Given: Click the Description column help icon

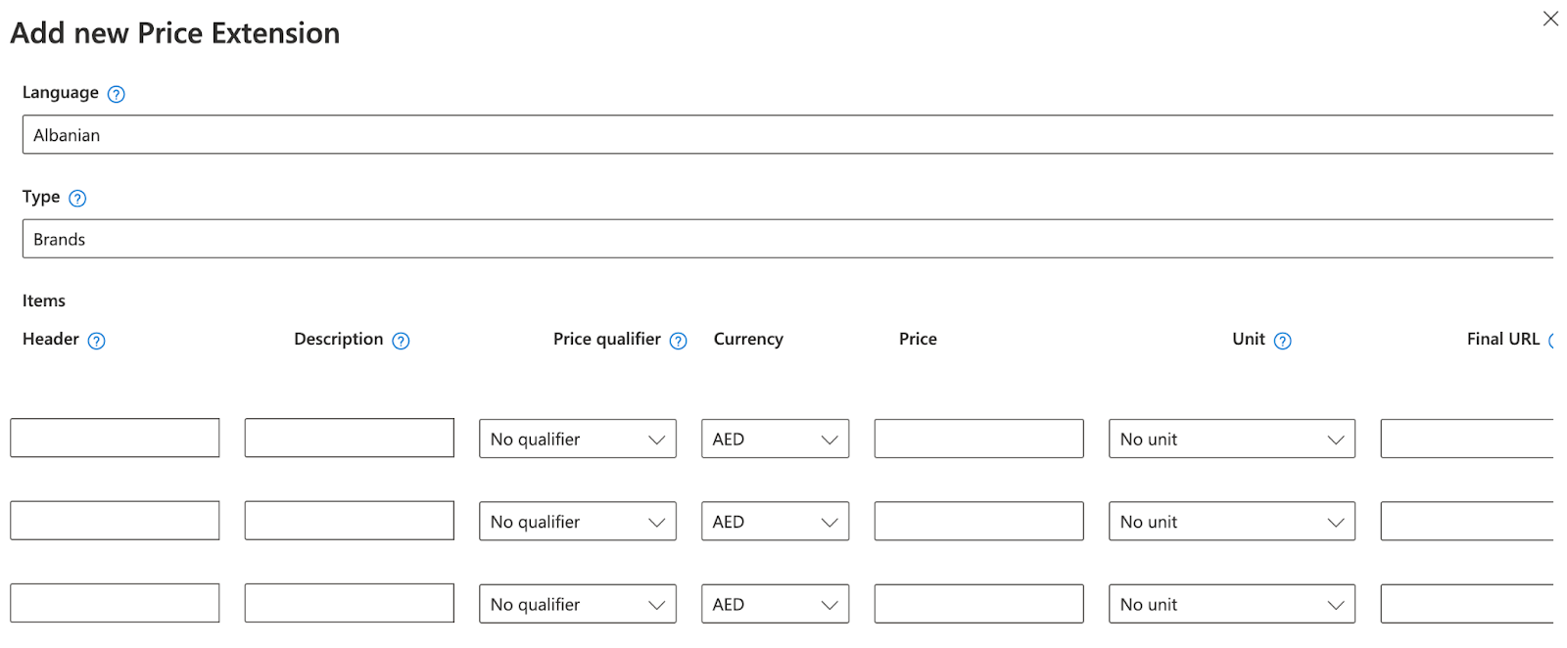Looking at the screenshot, I should [401, 341].
